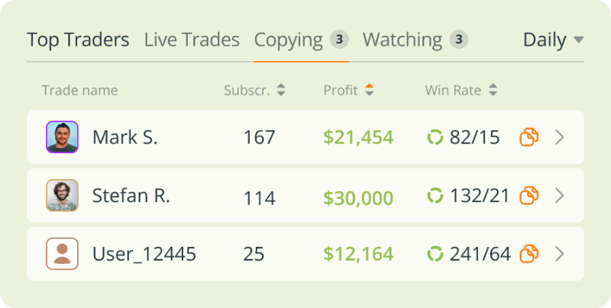The image size is (611, 308).
Task: Click Stefan R. profit value $30,000
Action: (x=358, y=198)
